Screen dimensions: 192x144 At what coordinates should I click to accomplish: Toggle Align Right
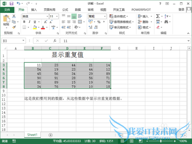[x=74, y=22]
